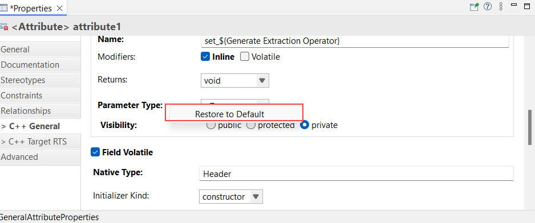Expand the Initializer Kind constructor dropdown
This screenshot has height=223, width=535.
pos(230,196)
